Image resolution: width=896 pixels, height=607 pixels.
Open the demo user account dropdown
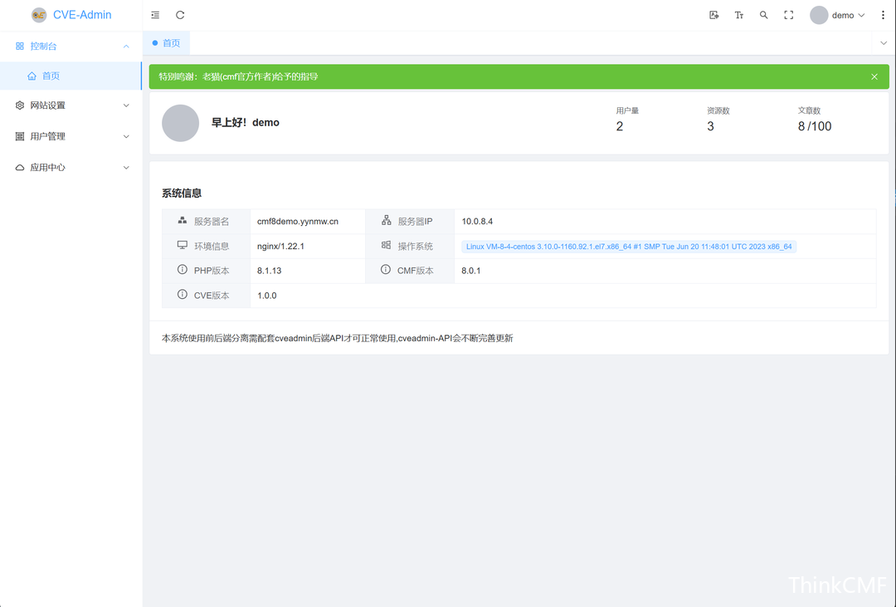tap(838, 15)
